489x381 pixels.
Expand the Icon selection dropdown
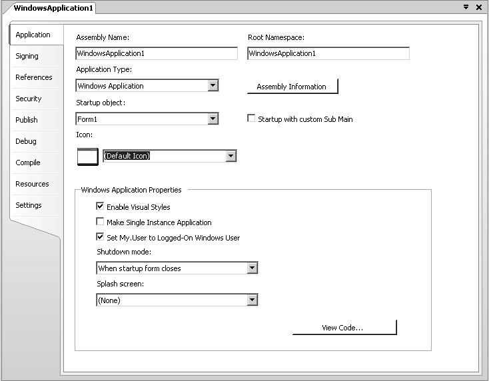231,156
